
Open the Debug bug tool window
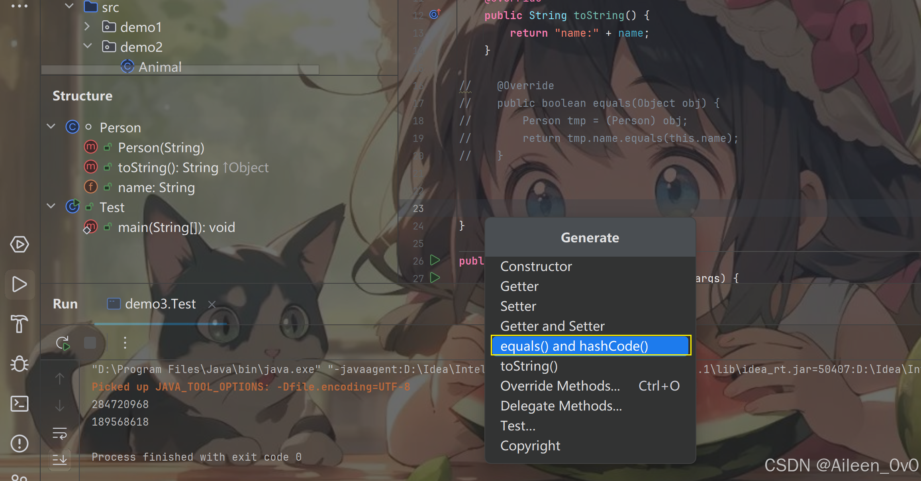point(20,363)
